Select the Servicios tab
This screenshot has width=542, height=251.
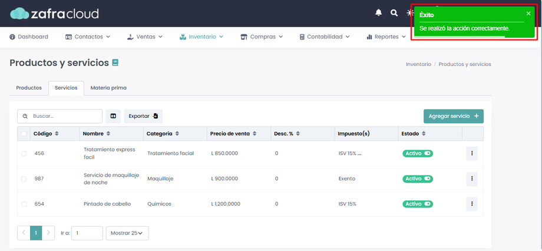click(x=66, y=88)
